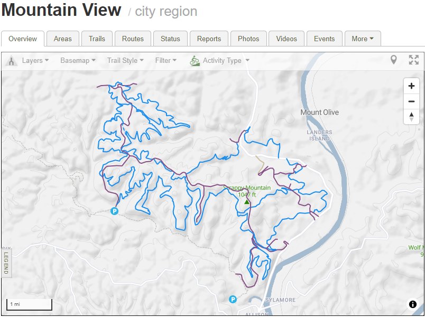425x317 pixels.
Task: Open the Activity Type selector
Action: click(x=219, y=60)
